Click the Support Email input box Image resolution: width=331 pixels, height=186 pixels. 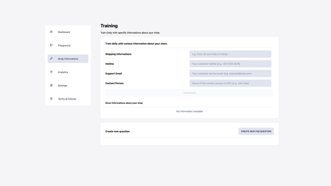pyautogui.click(x=230, y=73)
